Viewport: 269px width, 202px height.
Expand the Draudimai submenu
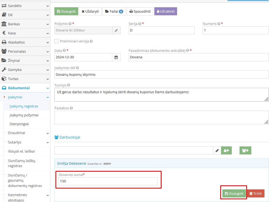click(x=27, y=133)
